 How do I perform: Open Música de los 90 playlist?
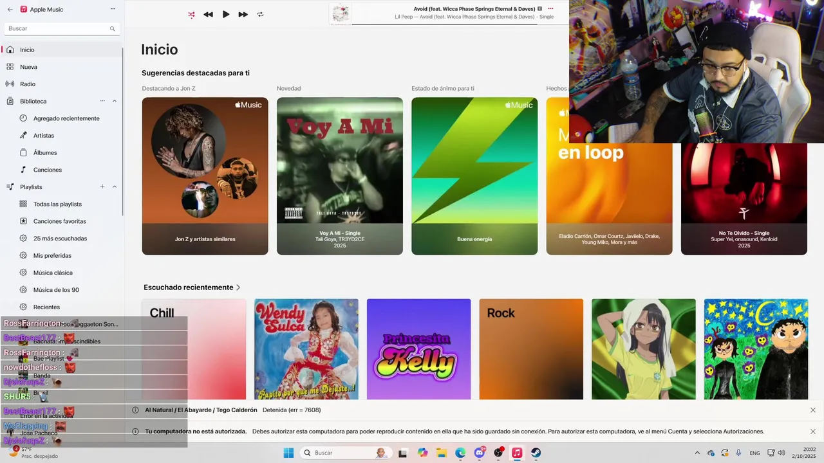tap(56, 290)
